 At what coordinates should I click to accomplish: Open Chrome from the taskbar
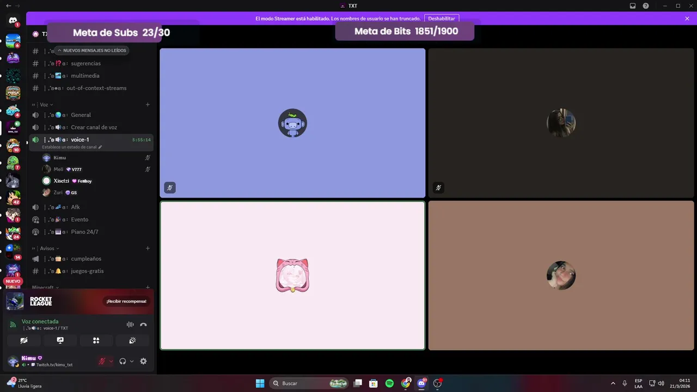click(406, 383)
